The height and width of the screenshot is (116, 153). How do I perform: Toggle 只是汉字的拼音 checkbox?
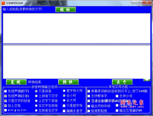click(5, 101)
